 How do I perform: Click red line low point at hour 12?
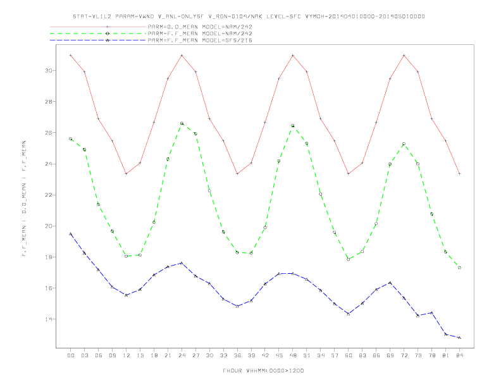(127, 174)
